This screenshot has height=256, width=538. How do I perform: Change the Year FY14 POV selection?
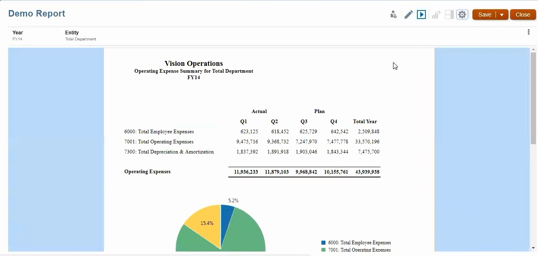click(17, 39)
